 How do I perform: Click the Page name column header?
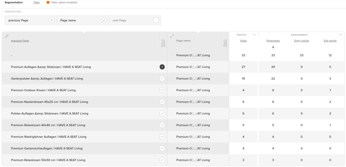(183, 41)
